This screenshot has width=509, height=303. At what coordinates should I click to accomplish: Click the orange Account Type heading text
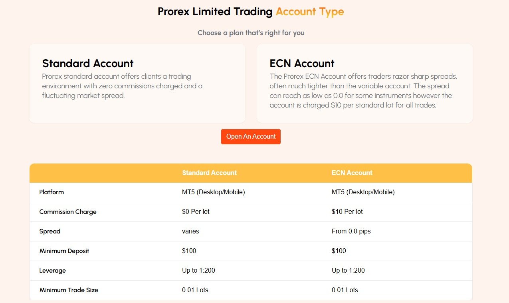coord(309,11)
